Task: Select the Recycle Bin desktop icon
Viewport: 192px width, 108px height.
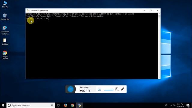Action: (5, 17)
